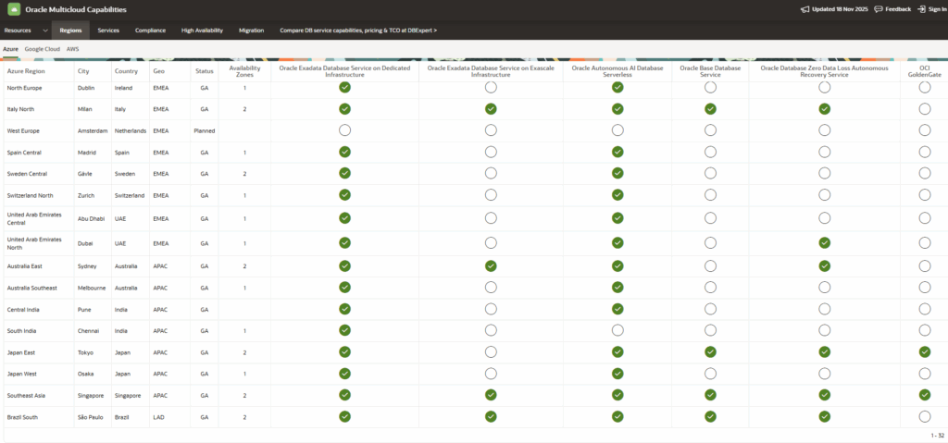The width and height of the screenshot is (948, 443).
Task: Select the Google Cloud provider tab
Action: tap(43, 48)
